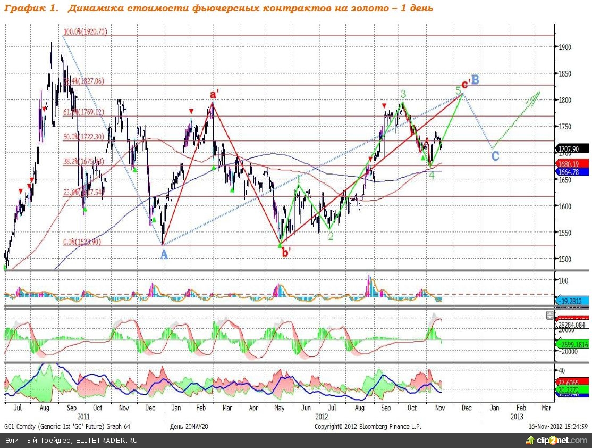Click the red wave label b'
The width and height of the screenshot is (592, 448).
[286, 253]
